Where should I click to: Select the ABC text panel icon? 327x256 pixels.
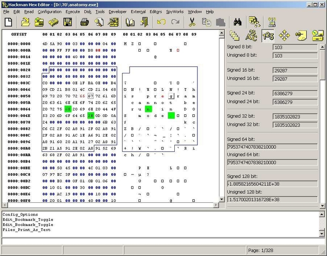click(251, 36)
